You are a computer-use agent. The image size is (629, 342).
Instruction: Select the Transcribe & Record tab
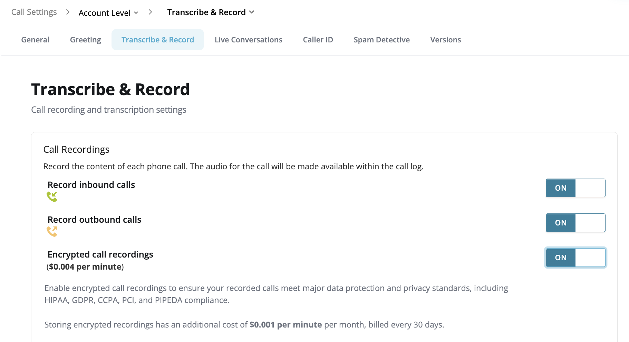(x=158, y=40)
